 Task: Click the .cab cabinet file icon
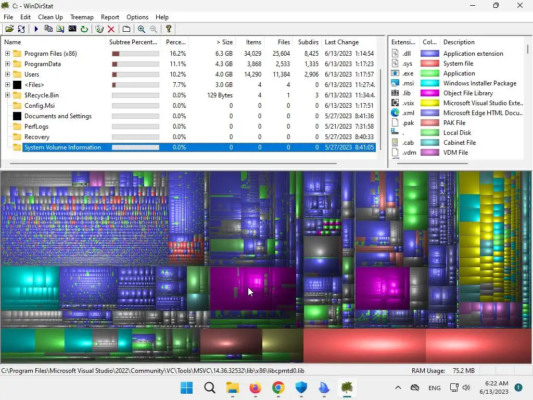[x=395, y=143]
